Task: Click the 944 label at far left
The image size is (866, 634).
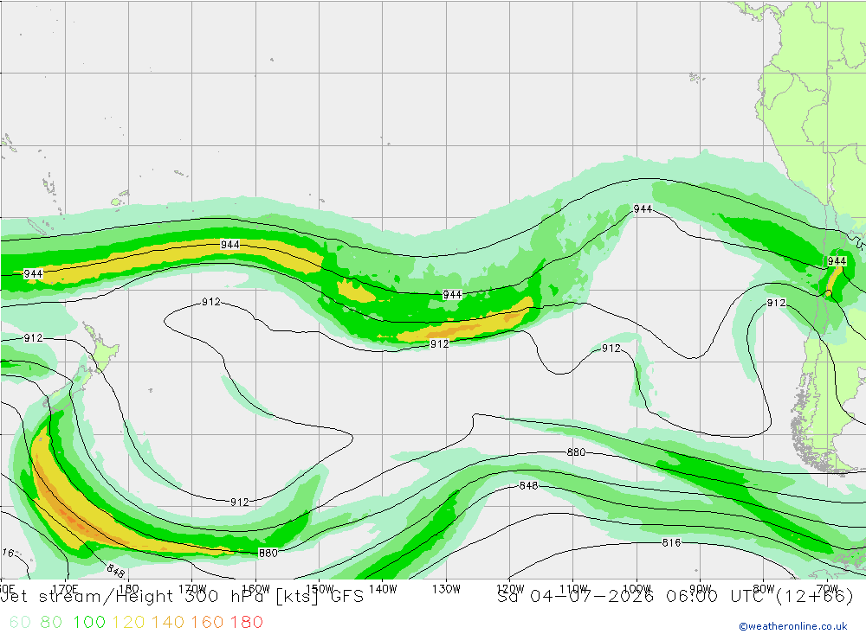Action: coord(33,273)
